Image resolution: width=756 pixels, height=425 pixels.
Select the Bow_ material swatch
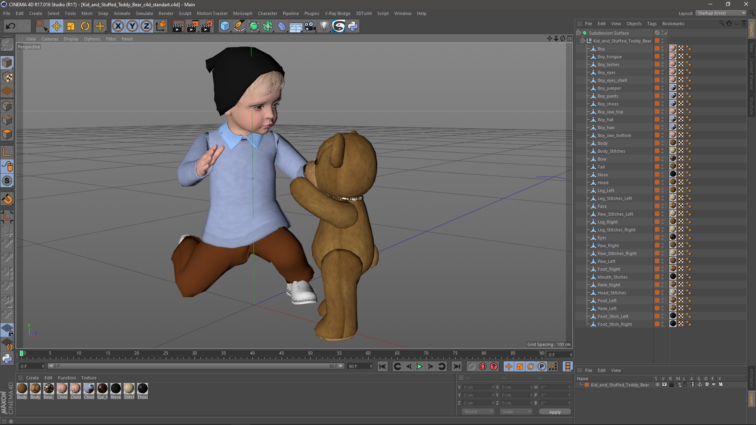(49, 388)
